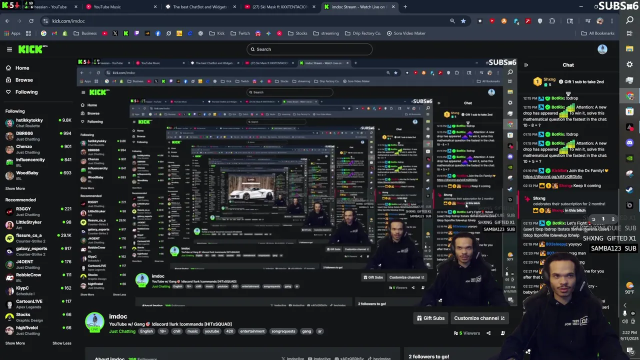Viewport: 640px width, 360px height.
Task: Open Browse in Kick sidebar
Action: [23, 80]
